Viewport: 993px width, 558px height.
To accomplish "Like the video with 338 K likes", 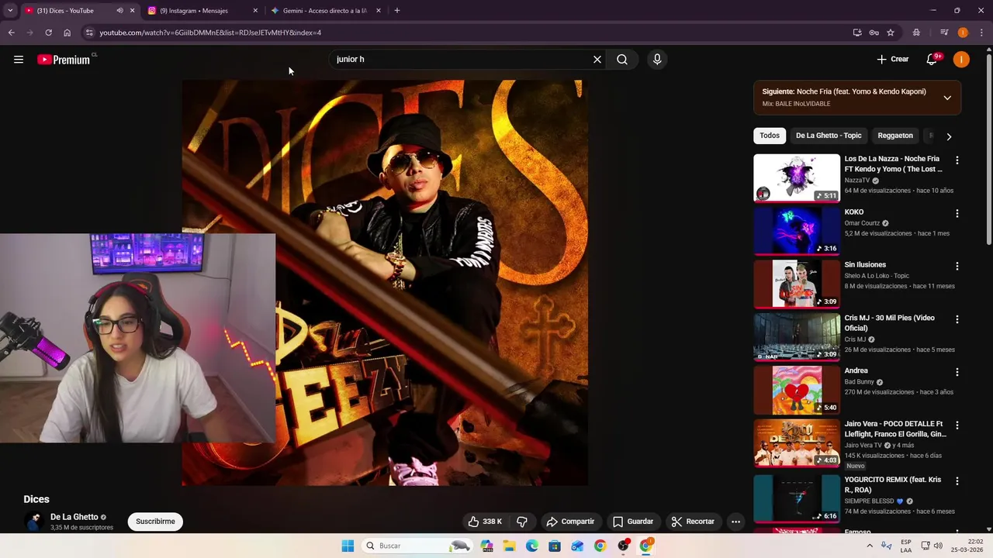I will click(485, 522).
